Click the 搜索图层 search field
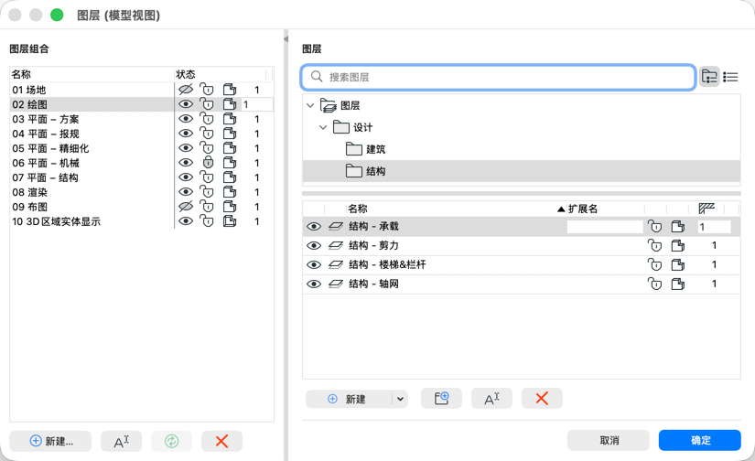The image size is (755, 461). 499,77
